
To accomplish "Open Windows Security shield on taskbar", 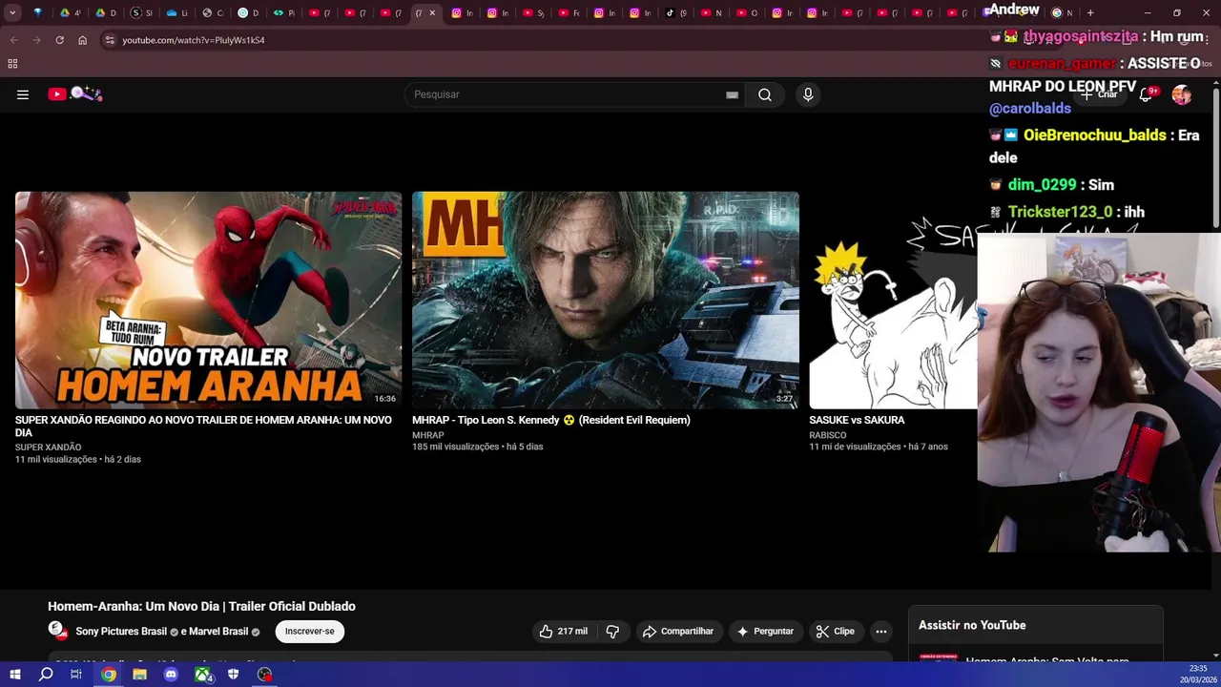I will (x=234, y=675).
